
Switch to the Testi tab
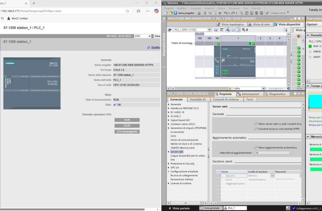click(249, 99)
